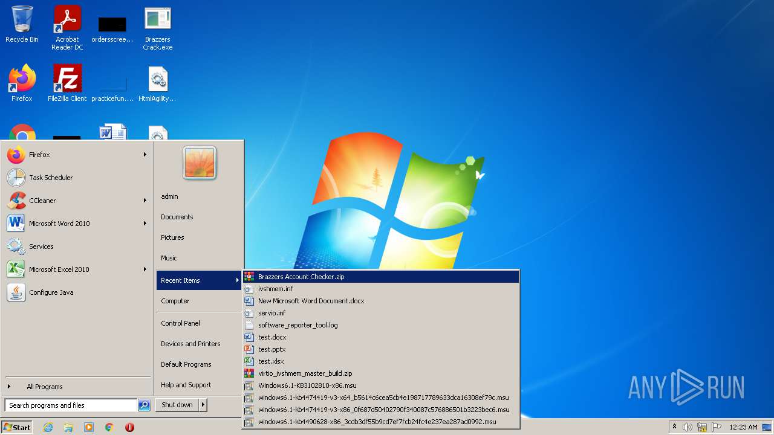Click CCleaner icon in Start menu
This screenshot has width=774, height=435.
(x=16, y=201)
